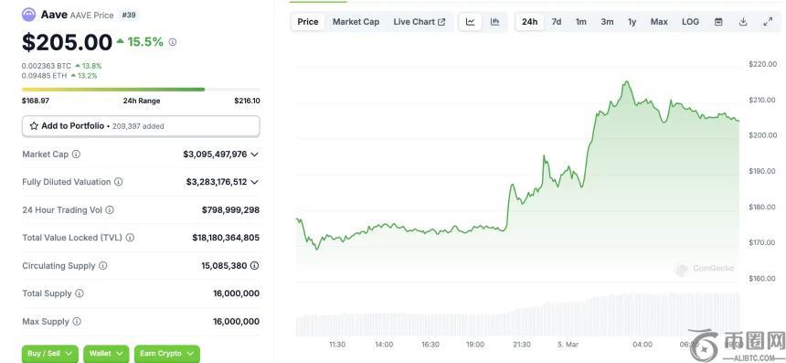Click the $798,999,298 trading volume value
786x363 pixels.
pyautogui.click(x=230, y=210)
